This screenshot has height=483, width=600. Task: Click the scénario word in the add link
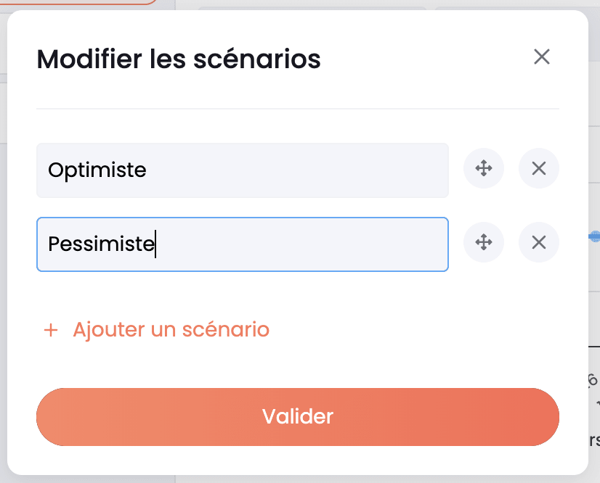226,329
